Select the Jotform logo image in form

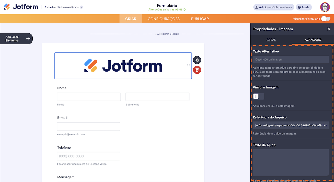(123, 66)
